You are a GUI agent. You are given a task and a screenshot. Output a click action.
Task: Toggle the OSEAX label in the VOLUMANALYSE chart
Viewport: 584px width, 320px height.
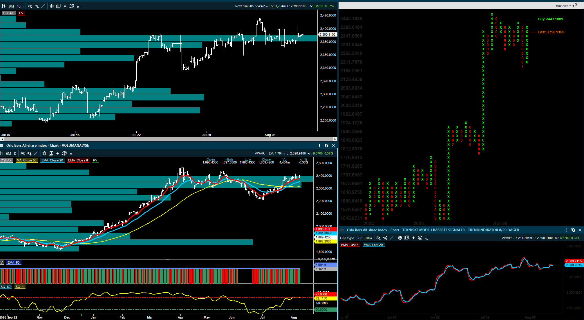pos(6,160)
